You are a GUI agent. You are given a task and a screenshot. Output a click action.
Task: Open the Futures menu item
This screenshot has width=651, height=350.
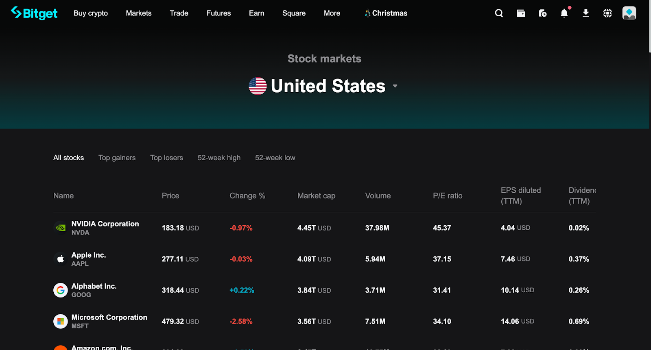[218, 13]
